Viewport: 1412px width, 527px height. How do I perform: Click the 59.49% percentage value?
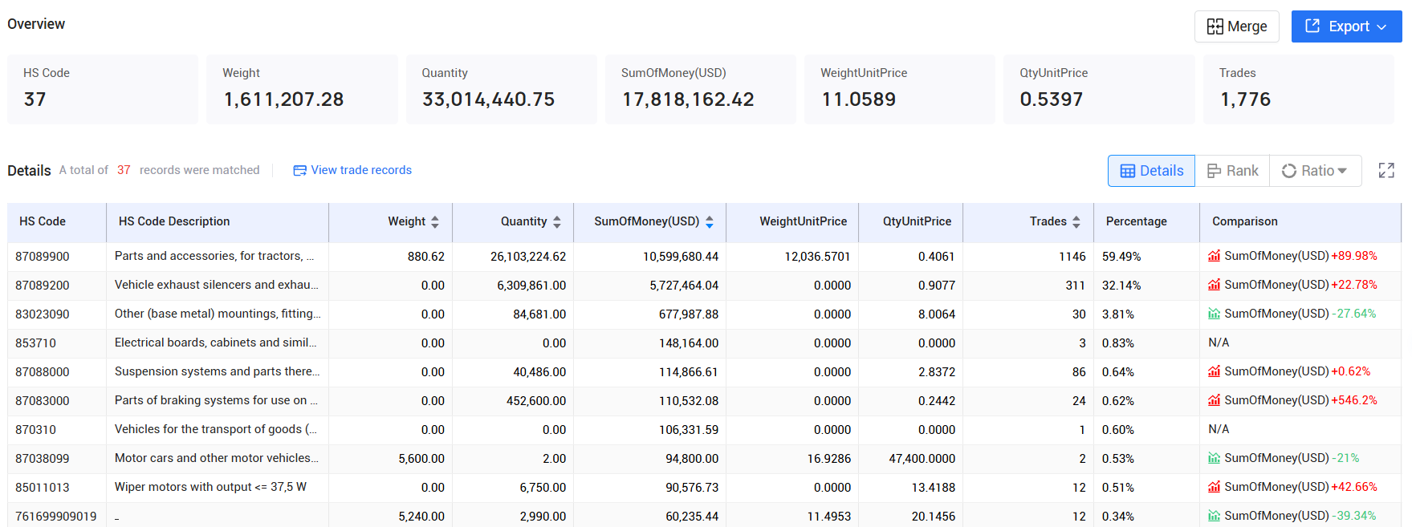(x=1121, y=257)
